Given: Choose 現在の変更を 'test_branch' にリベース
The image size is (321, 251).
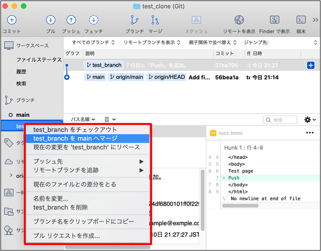Looking at the screenshot, I should coord(87,147).
